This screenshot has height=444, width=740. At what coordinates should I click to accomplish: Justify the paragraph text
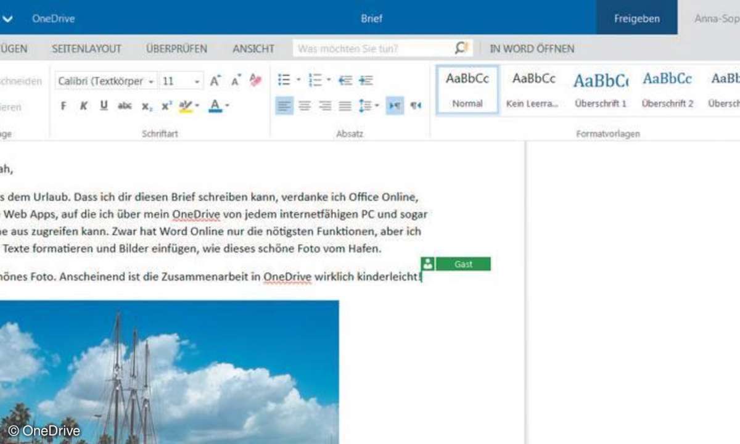coord(345,106)
